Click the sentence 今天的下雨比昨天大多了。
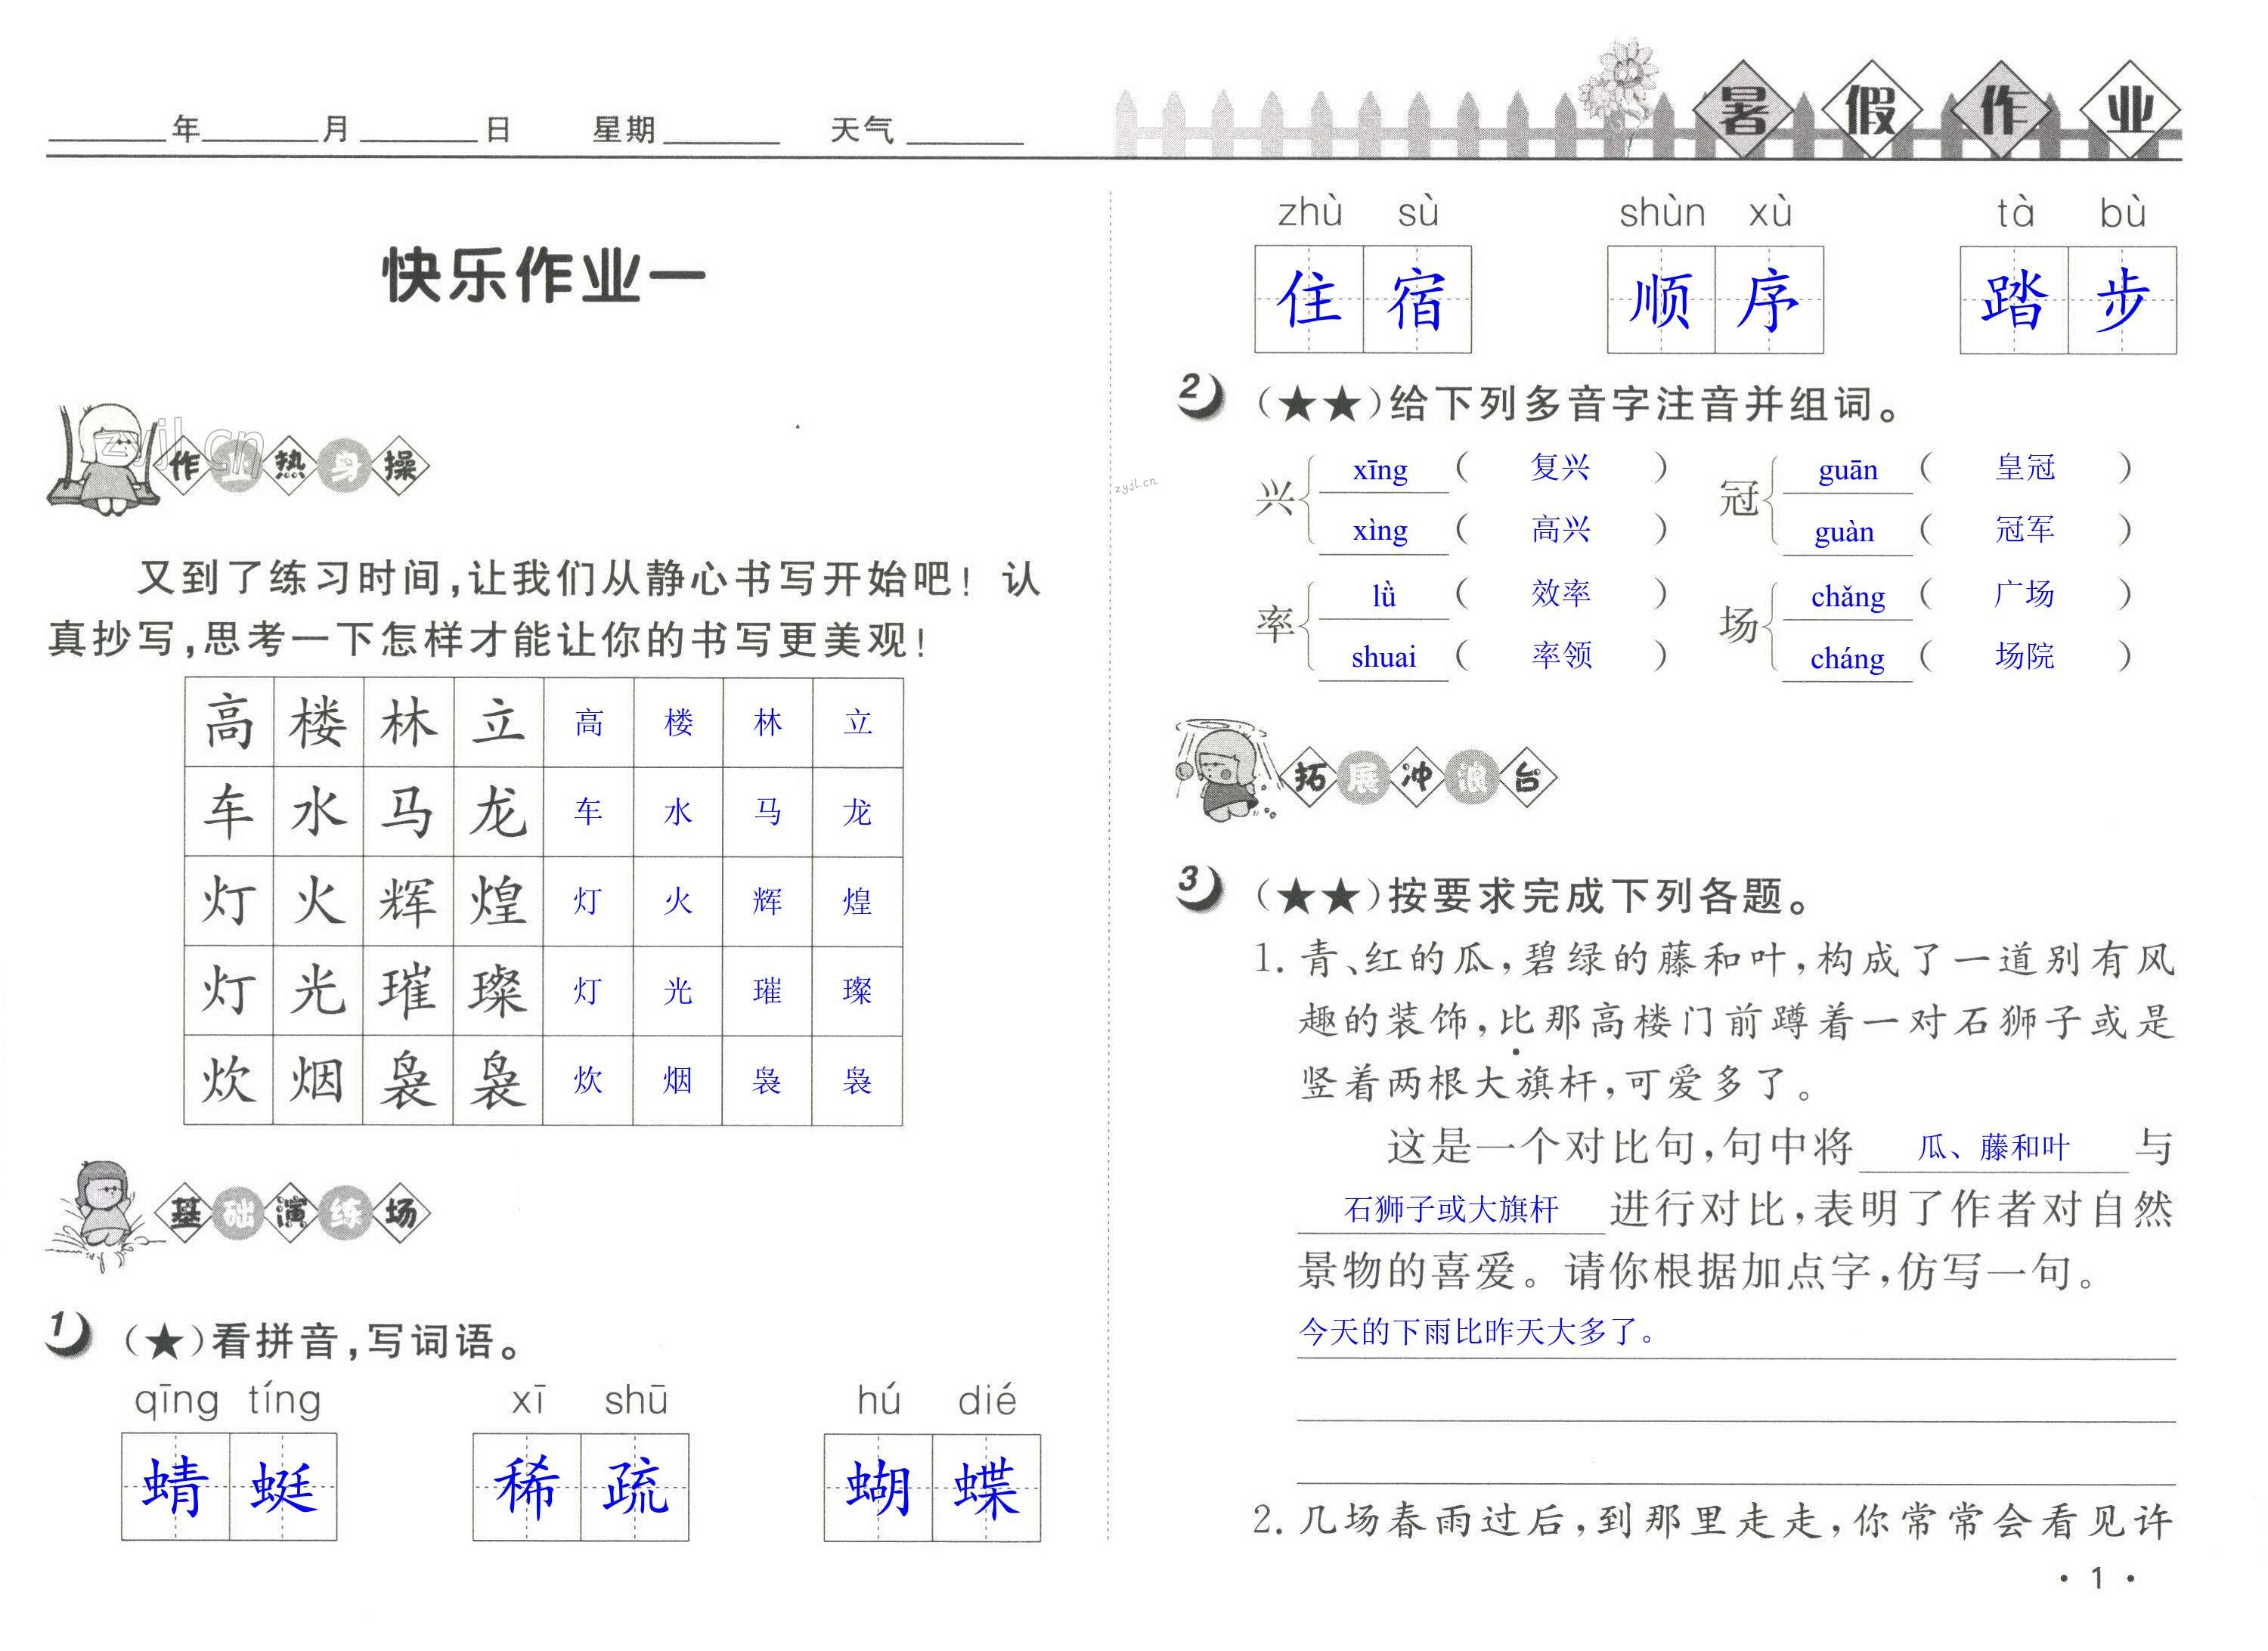Screen dimensions: 2268x1651 [1477, 1331]
